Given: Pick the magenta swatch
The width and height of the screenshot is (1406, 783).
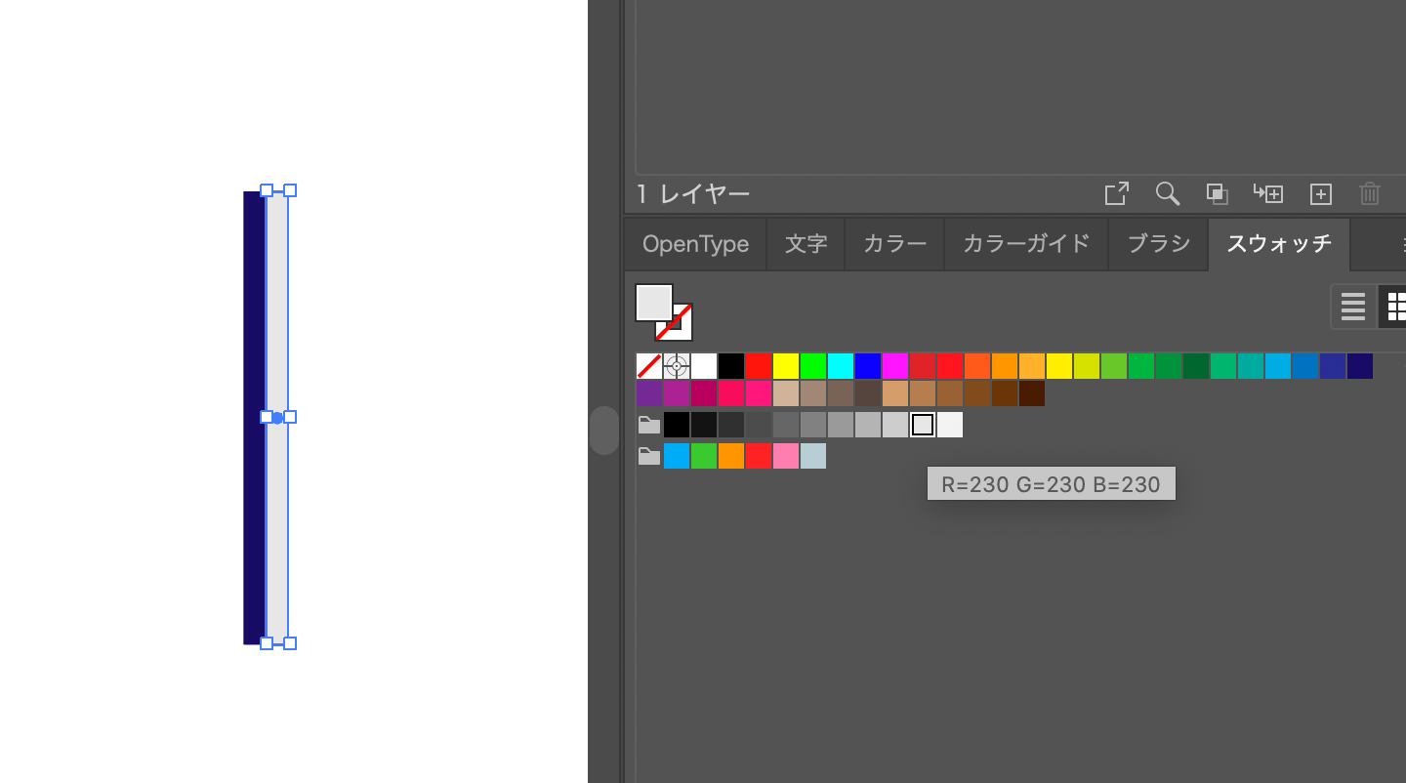Looking at the screenshot, I should tap(895, 366).
